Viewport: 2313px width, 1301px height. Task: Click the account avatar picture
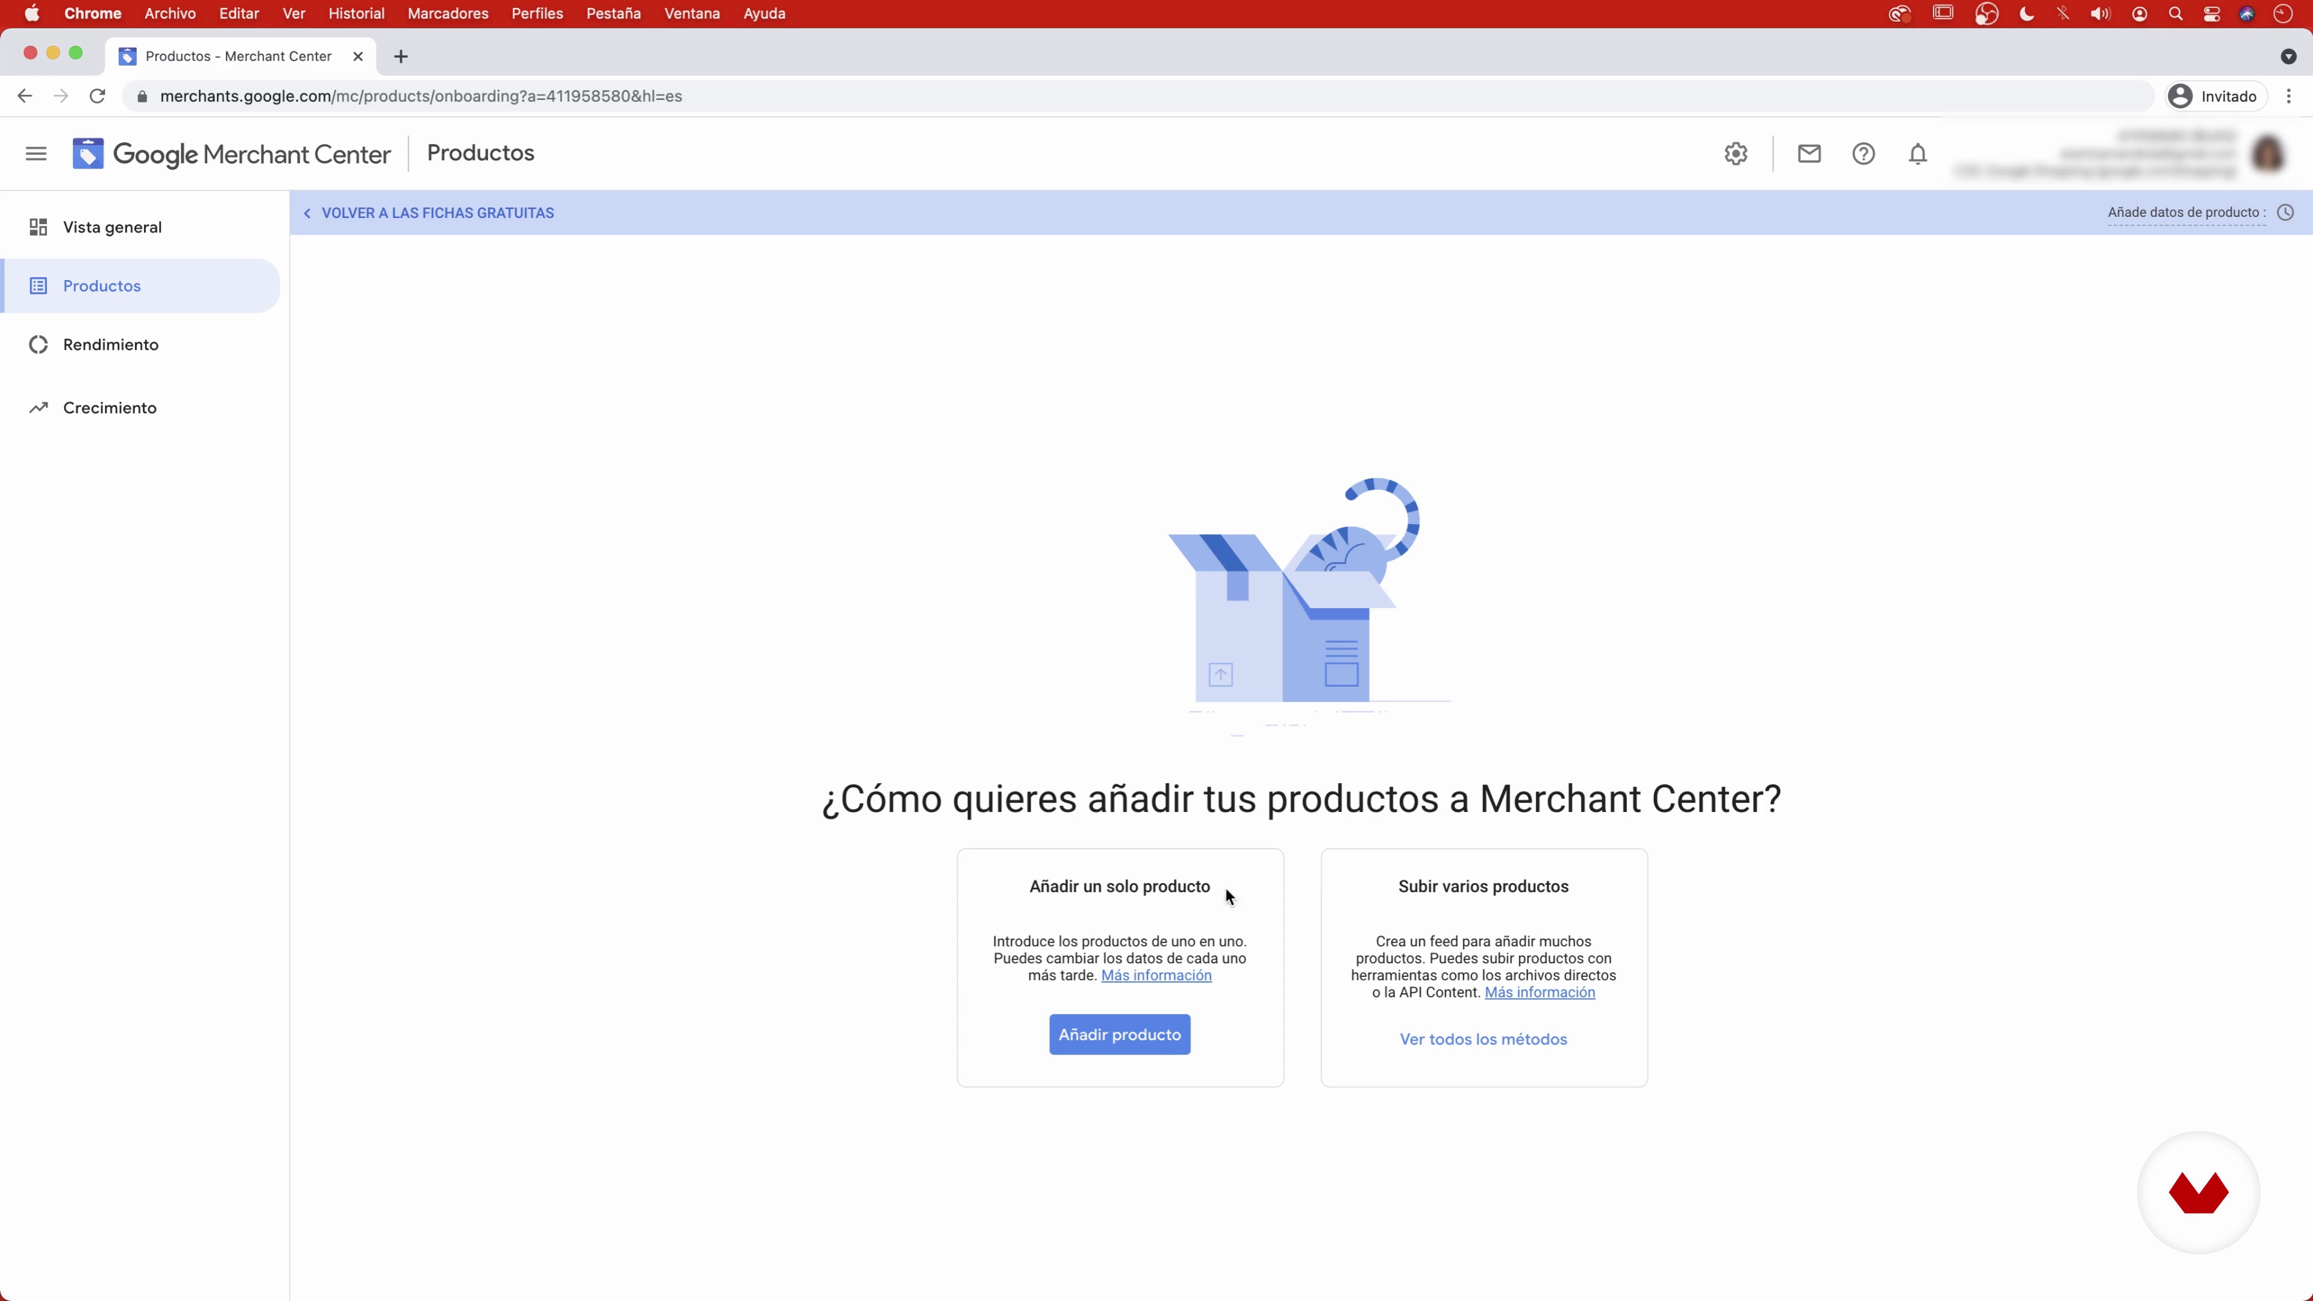coord(2268,154)
